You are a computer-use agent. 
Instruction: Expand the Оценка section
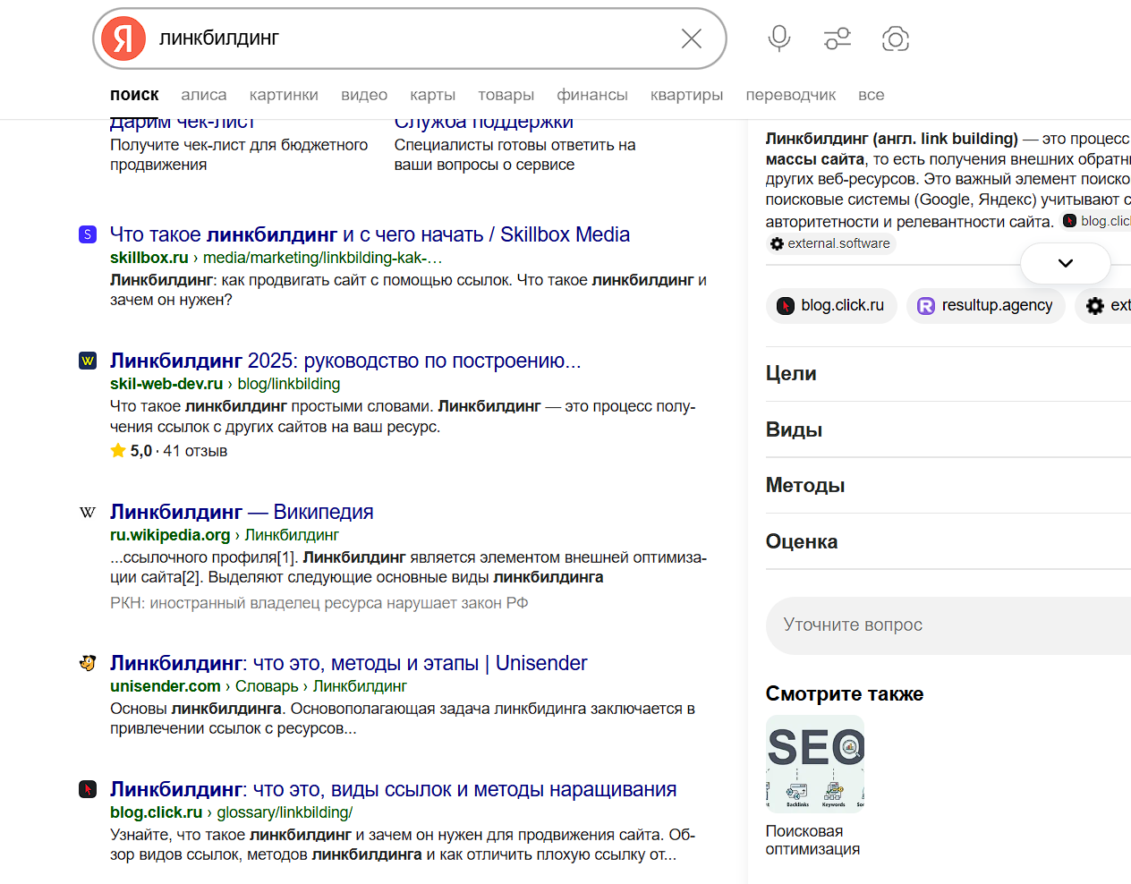[948, 541]
